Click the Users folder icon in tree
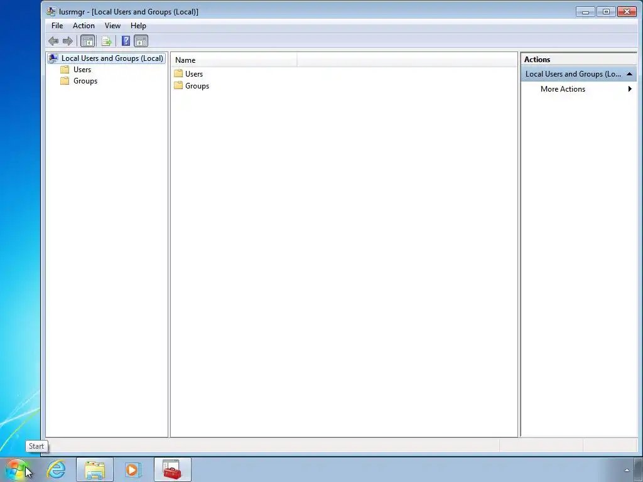The image size is (643, 482). (x=65, y=69)
